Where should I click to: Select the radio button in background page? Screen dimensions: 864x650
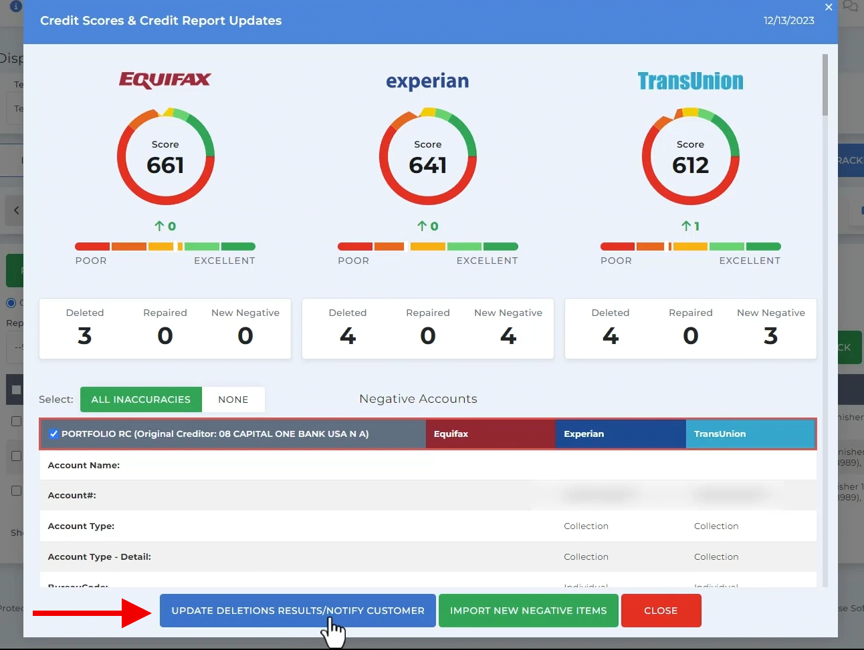click(11, 303)
